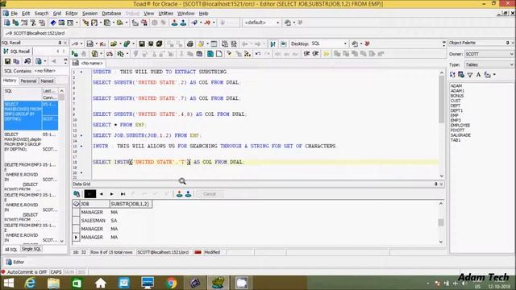
Task: Pin the SQL Recall panel
Action: click(60, 43)
